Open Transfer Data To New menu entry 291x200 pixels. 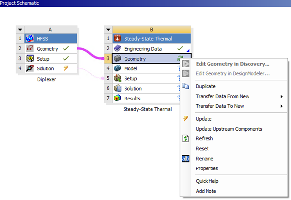coord(220,106)
